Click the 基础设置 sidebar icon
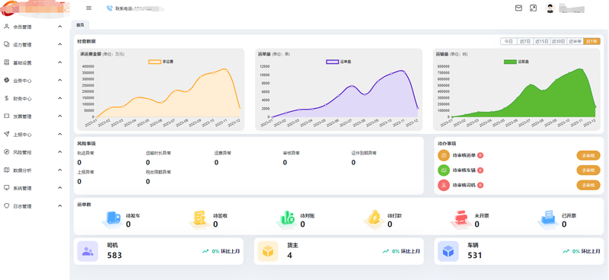 tap(6, 62)
